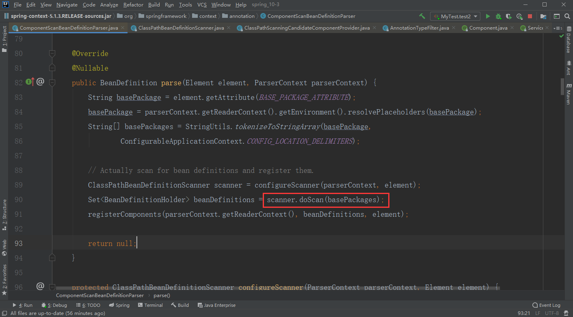Click annotation package breadcrumb
573x317 pixels.
[x=238, y=16]
